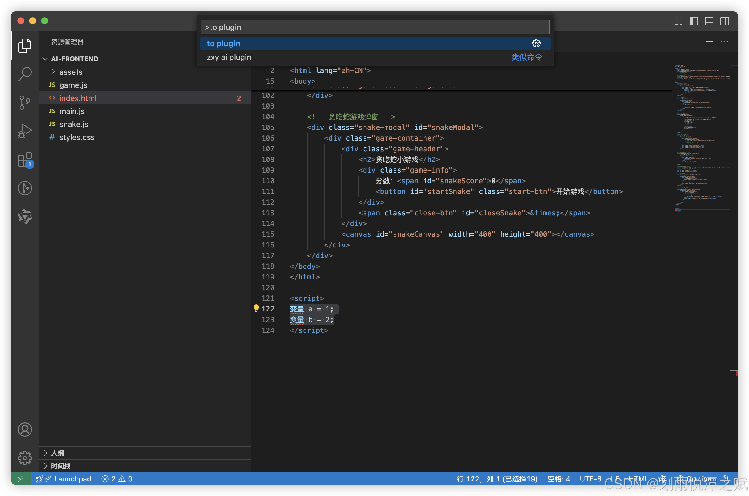Open errors and warnings count in status bar
The height and width of the screenshot is (496, 749).
pos(117,478)
